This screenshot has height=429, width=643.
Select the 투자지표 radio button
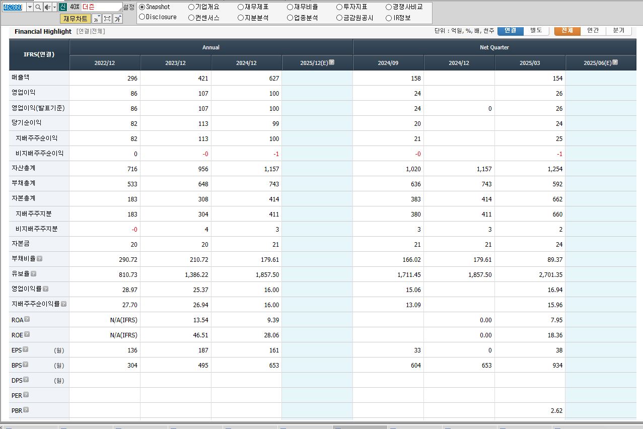[339, 7]
